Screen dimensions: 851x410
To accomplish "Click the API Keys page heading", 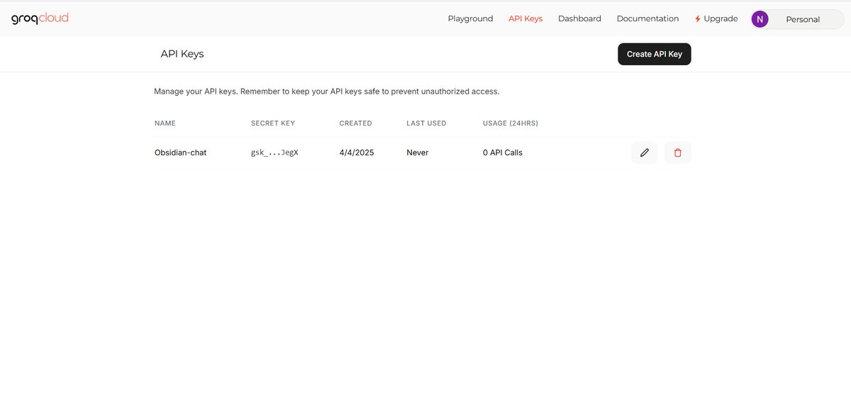I will [182, 54].
